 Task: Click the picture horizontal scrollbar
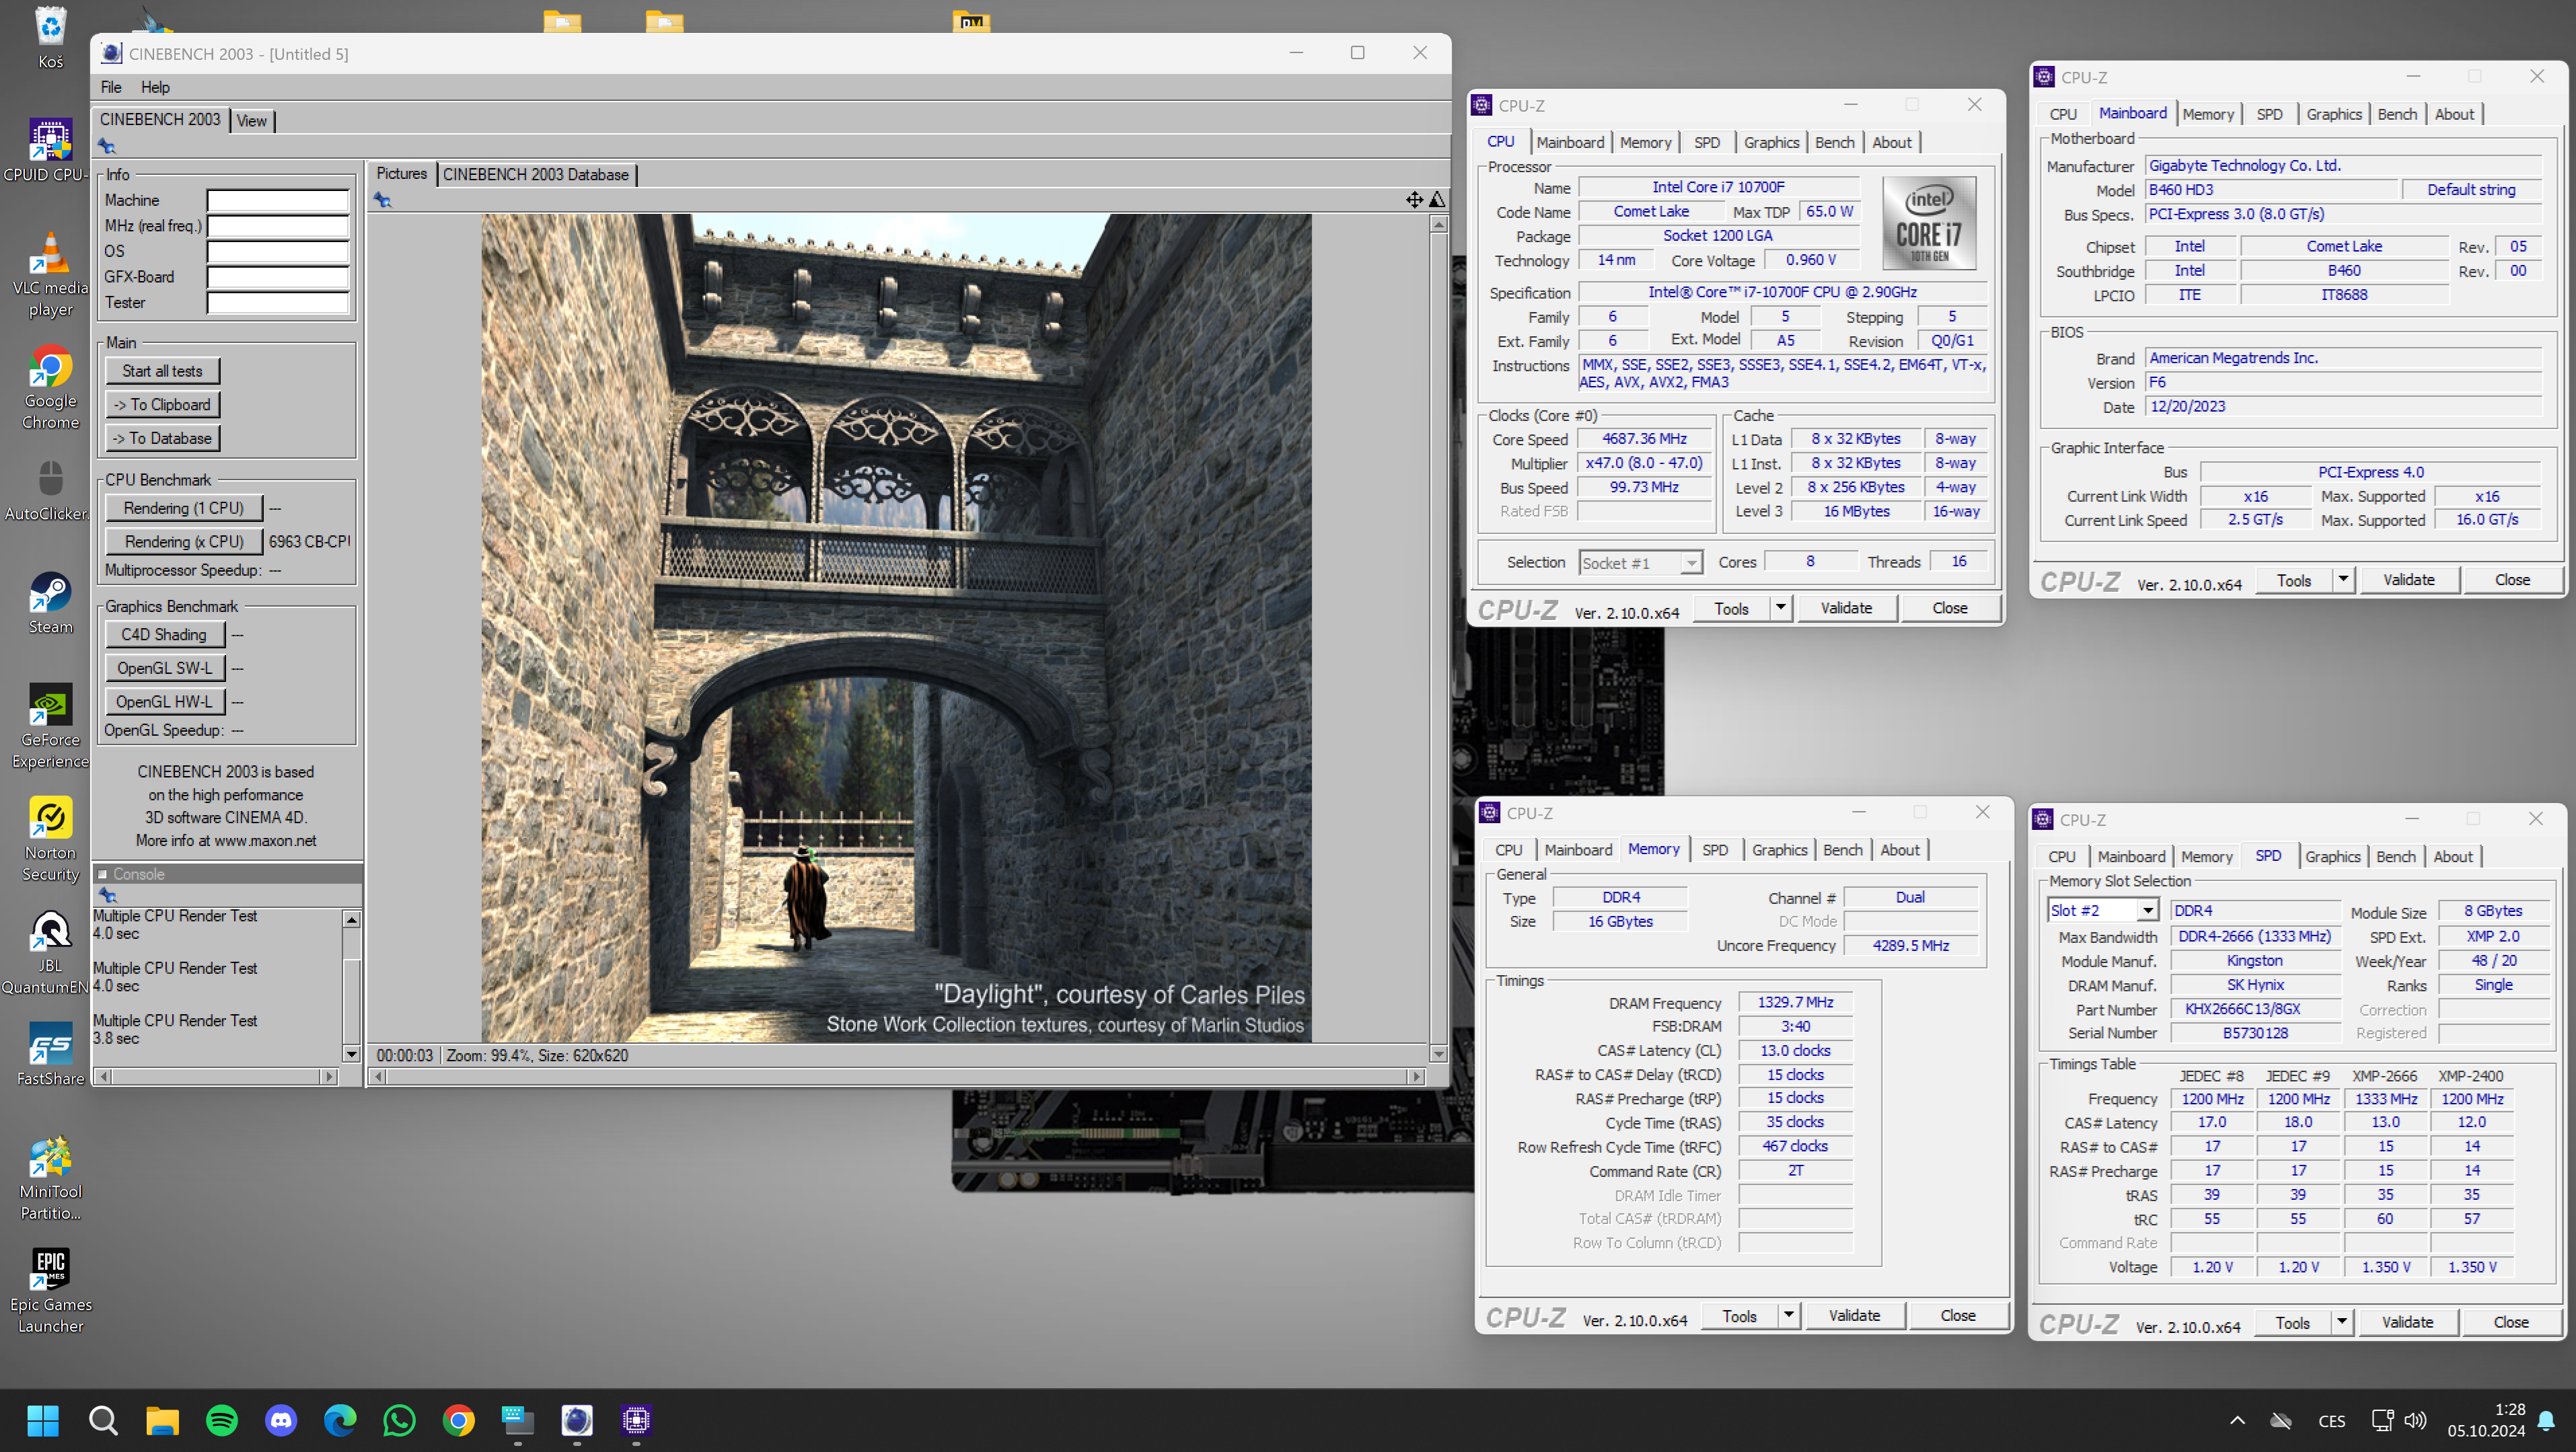(x=897, y=1077)
